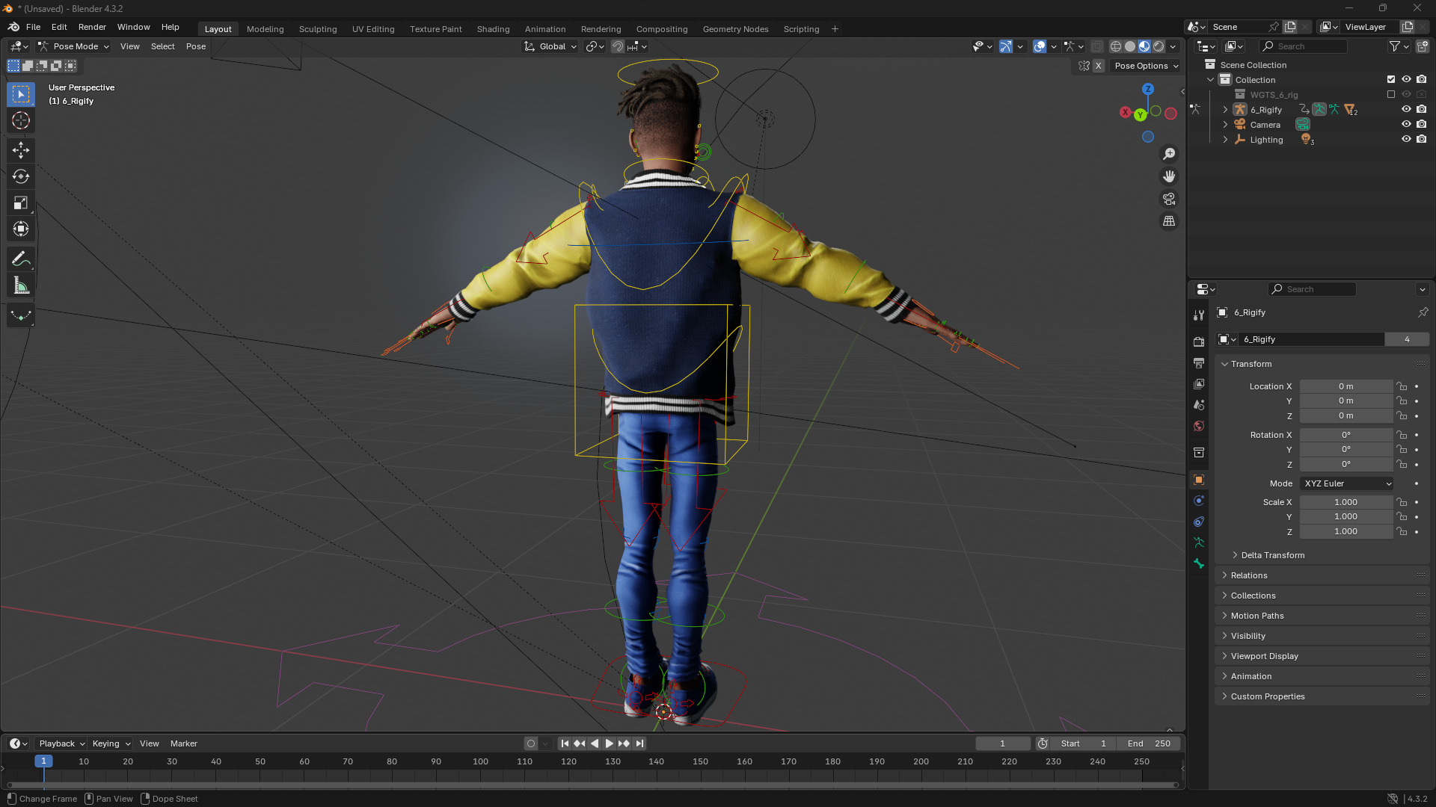Expand the 6_Rigify tree item

coord(1225,110)
